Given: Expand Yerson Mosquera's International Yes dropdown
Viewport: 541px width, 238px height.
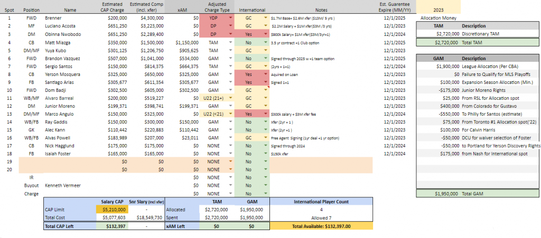Looking at the screenshot, I should [264, 74].
